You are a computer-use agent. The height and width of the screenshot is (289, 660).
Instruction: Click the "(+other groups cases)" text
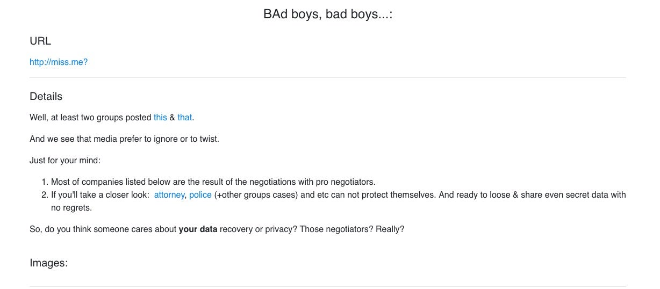tap(256, 195)
